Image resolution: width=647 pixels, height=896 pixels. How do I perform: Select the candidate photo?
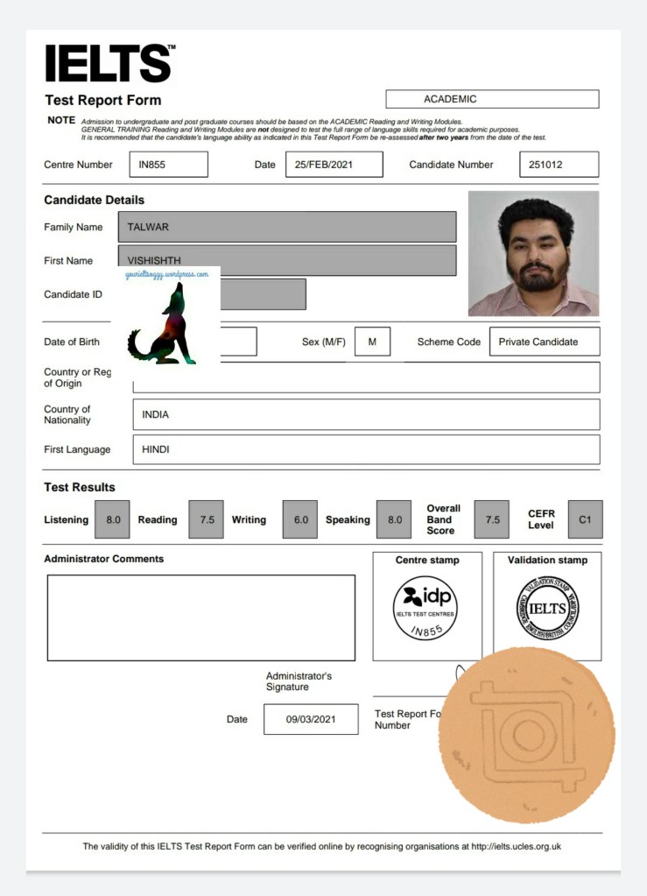tap(533, 253)
